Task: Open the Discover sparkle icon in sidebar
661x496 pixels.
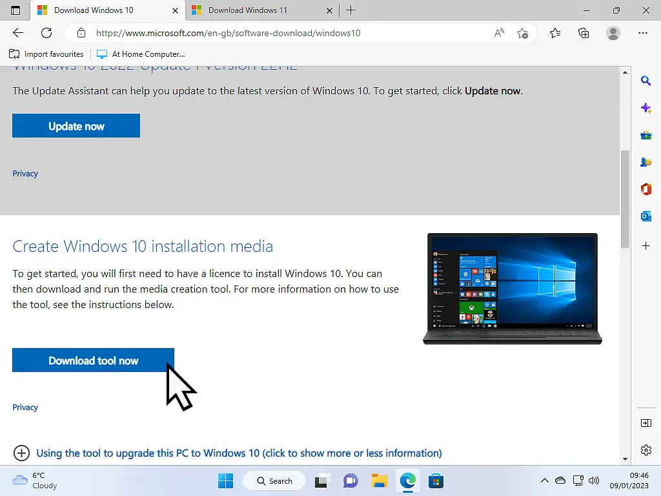Action: 646,108
